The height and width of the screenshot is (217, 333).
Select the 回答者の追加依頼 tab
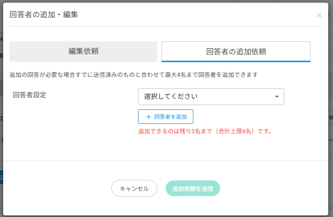coord(236,52)
